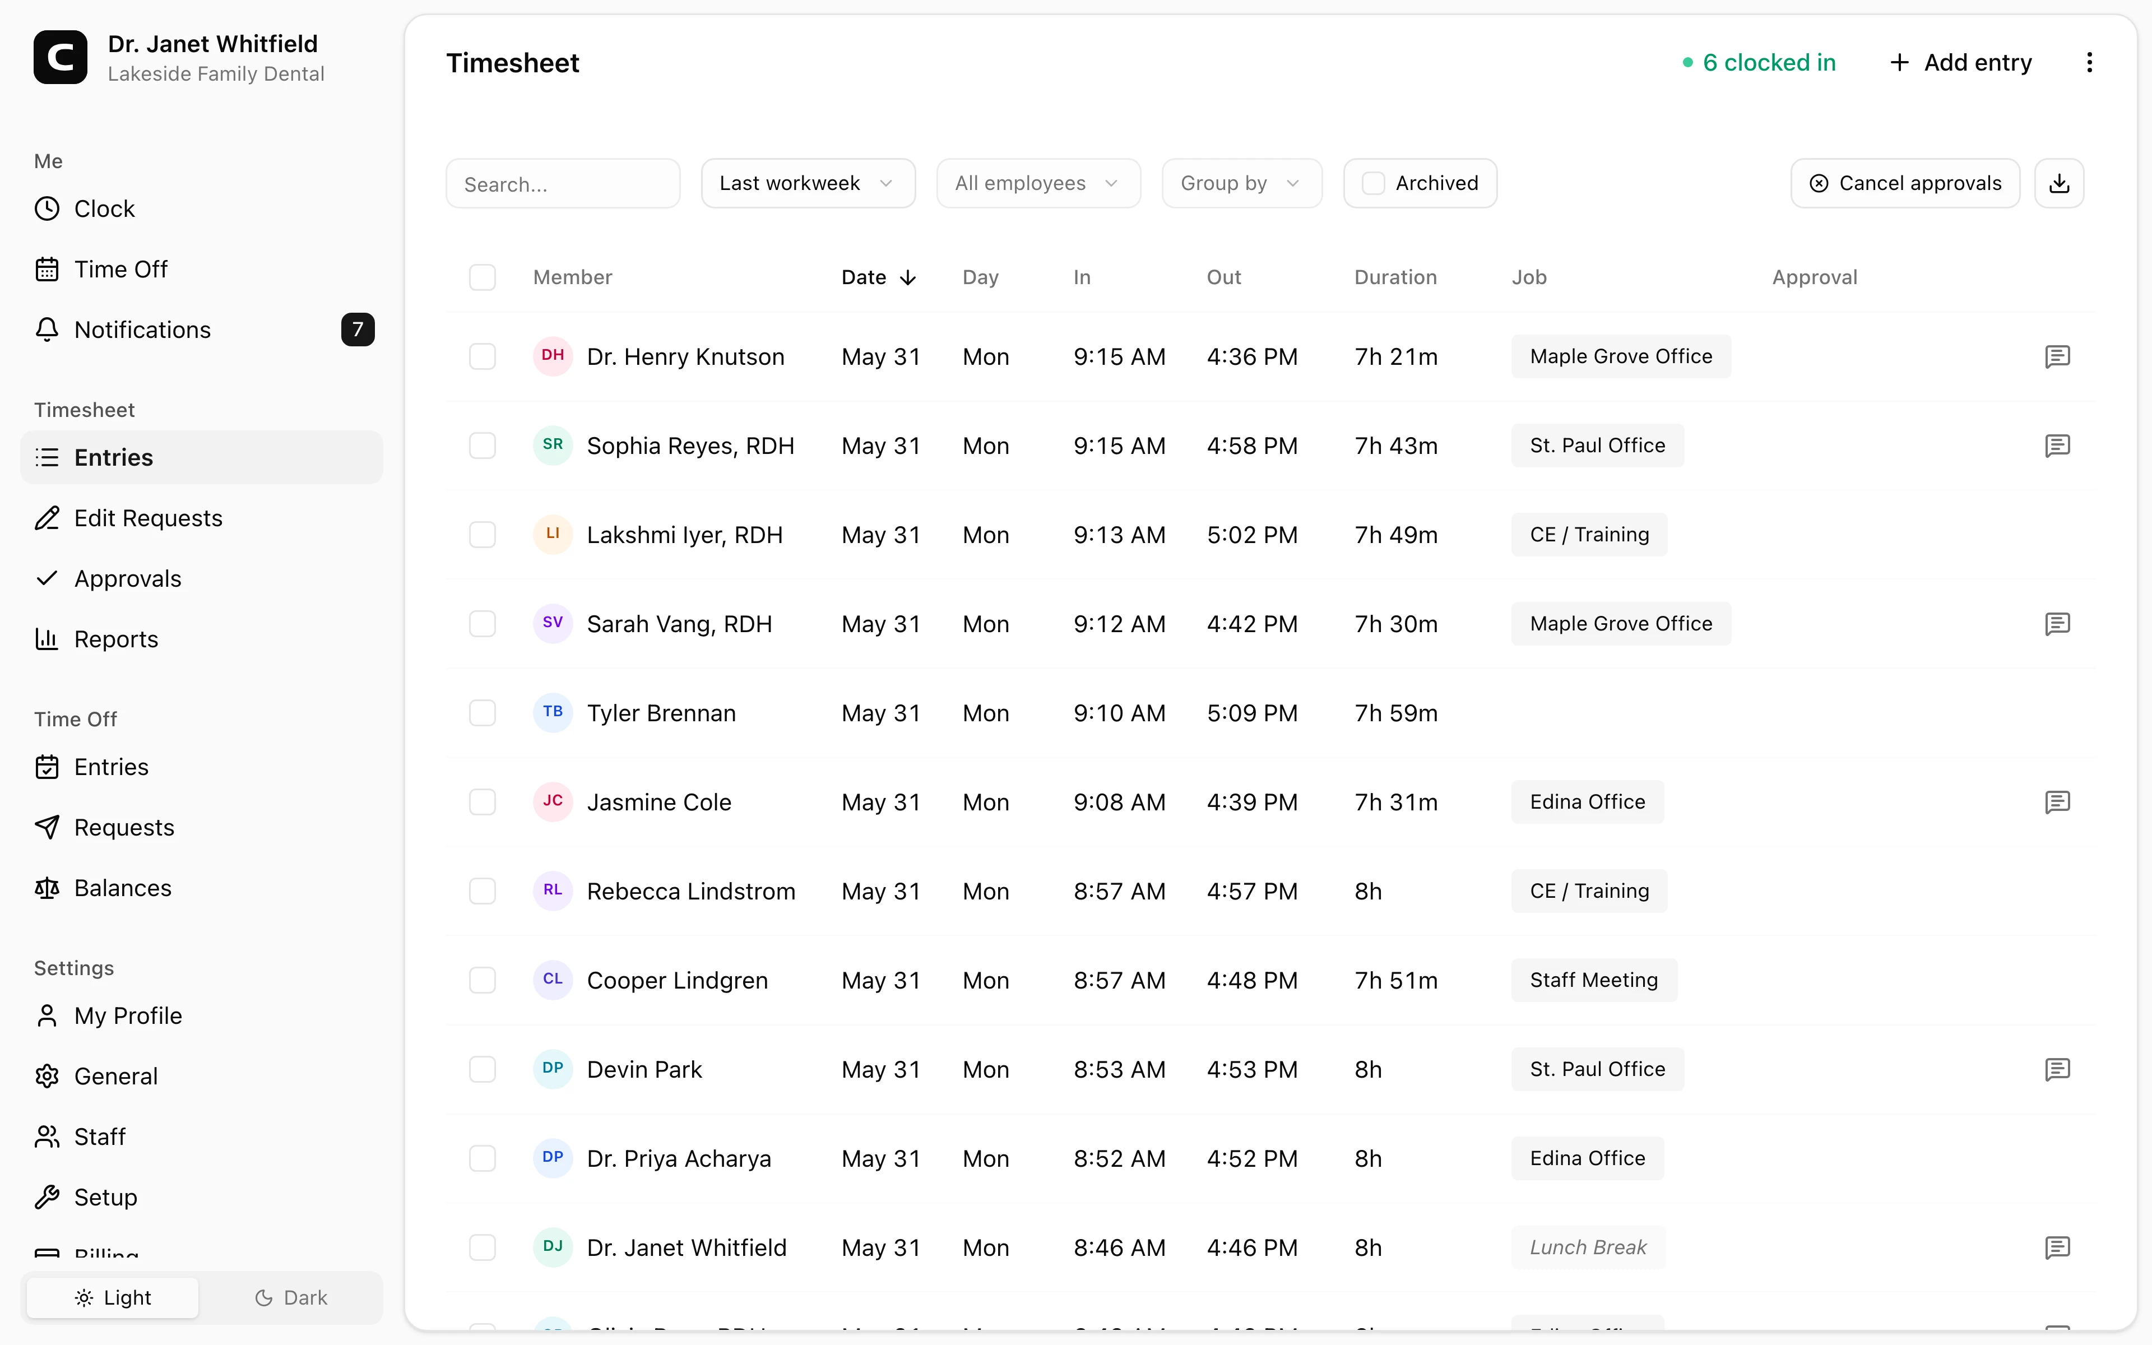Image resolution: width=2152 pixels, height=1345 pixels.
Task: Open Time Off Entries in the sidebar
Action: 201,767
